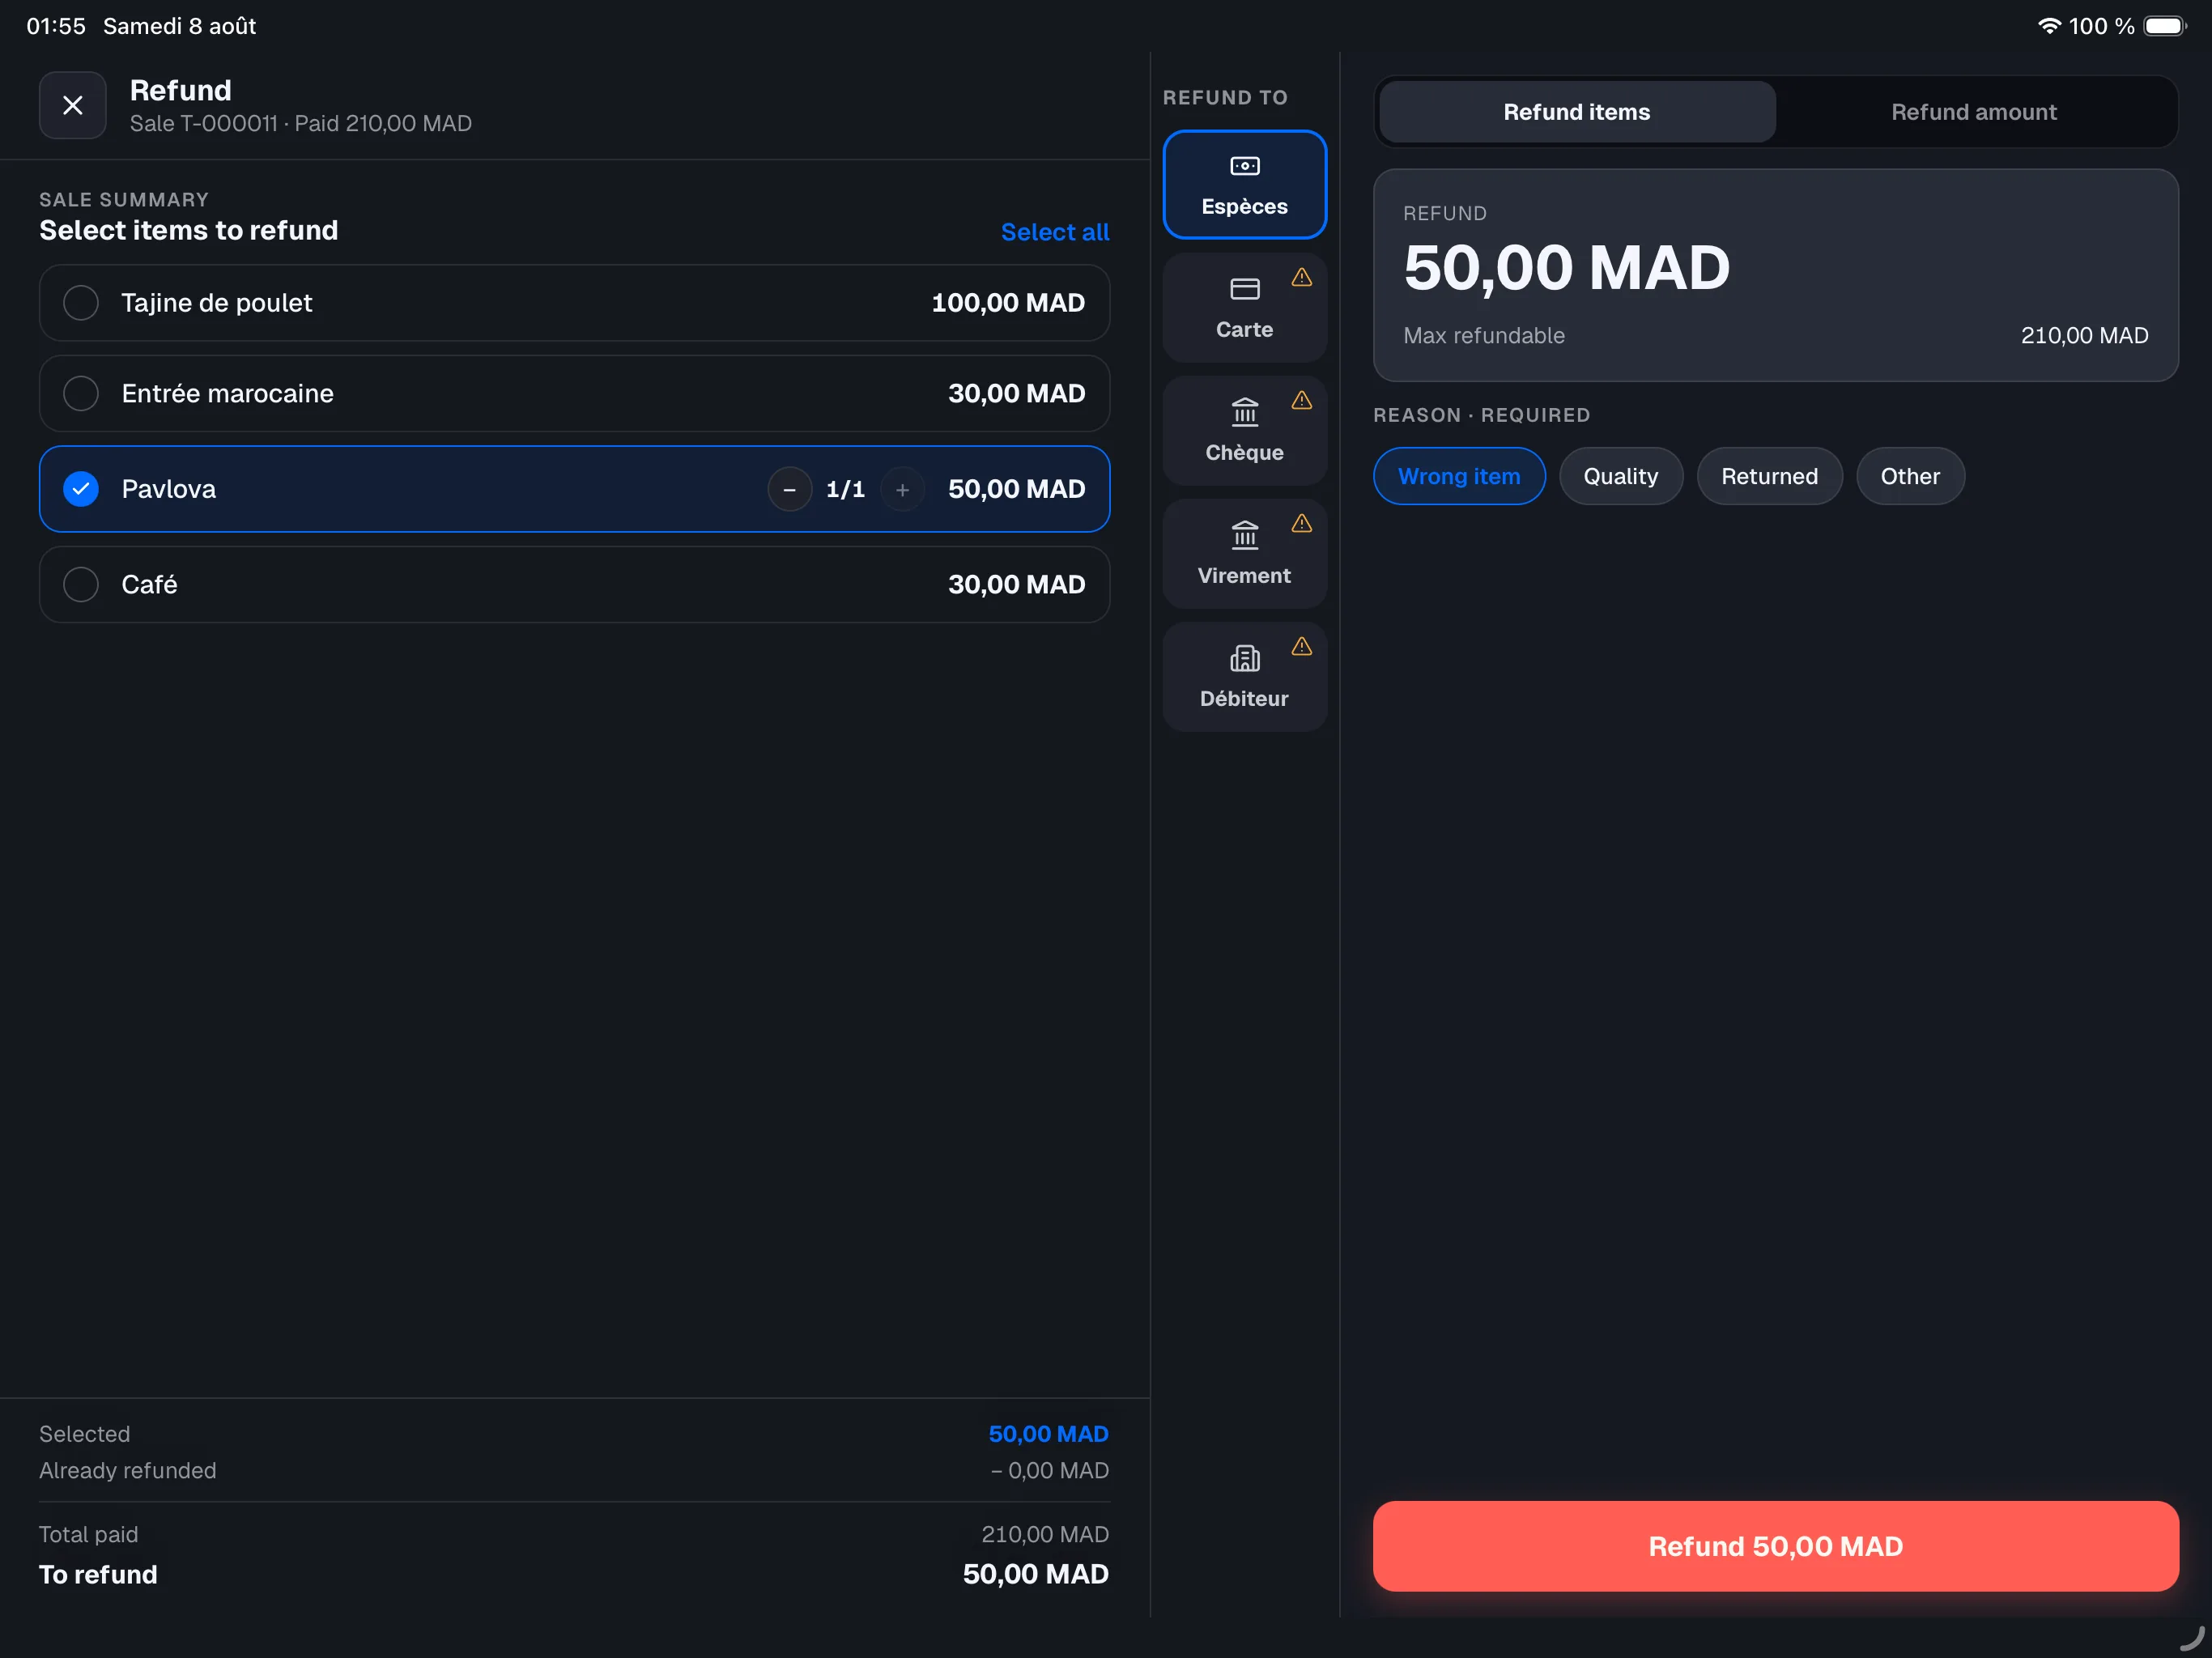Viewport: 2212px width, 1658px height.
Task: Click Max refundable 210,00 MAD value
Action: point(2084,336)
